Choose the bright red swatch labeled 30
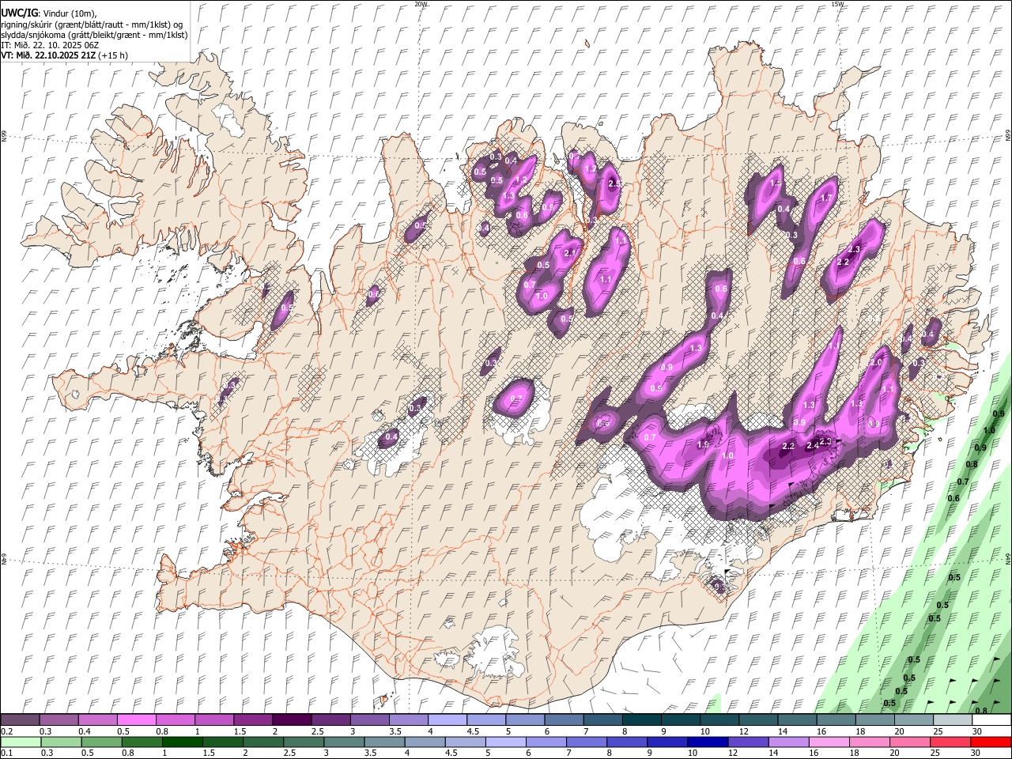This screenshot has height=759, width=1012. 991,742
